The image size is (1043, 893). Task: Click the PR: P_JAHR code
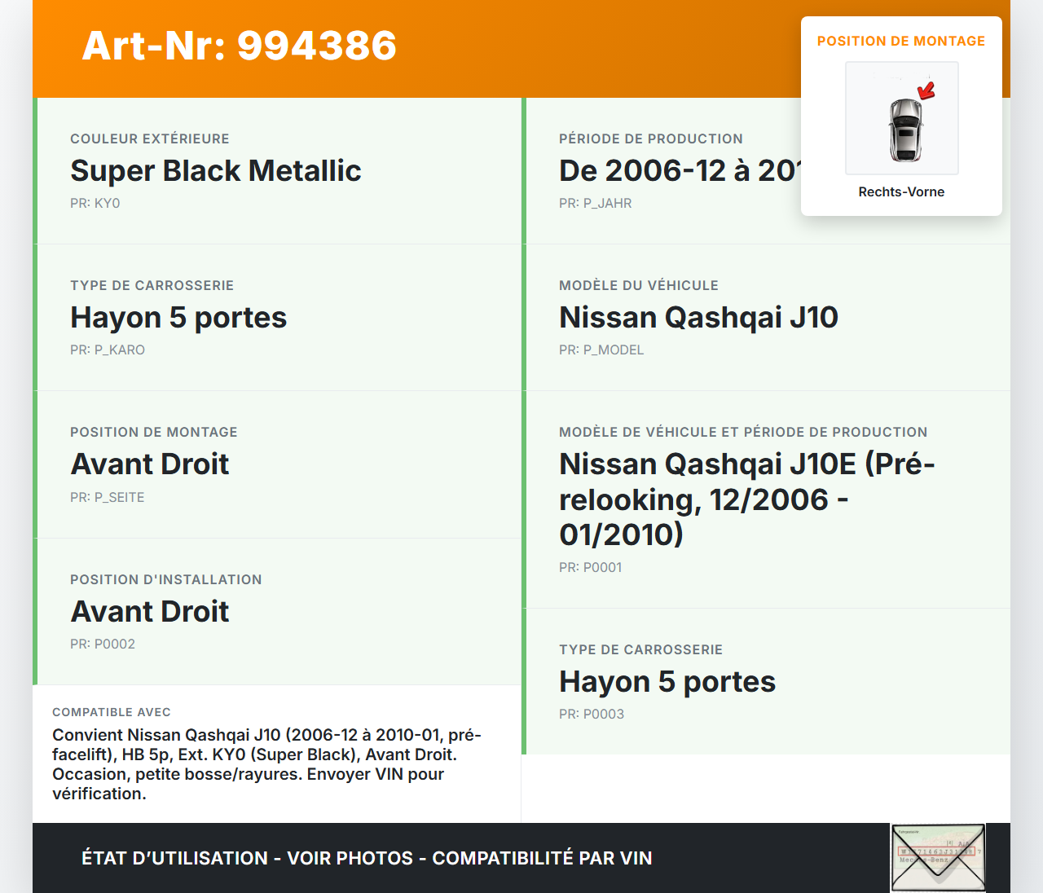tap(595, 203)
